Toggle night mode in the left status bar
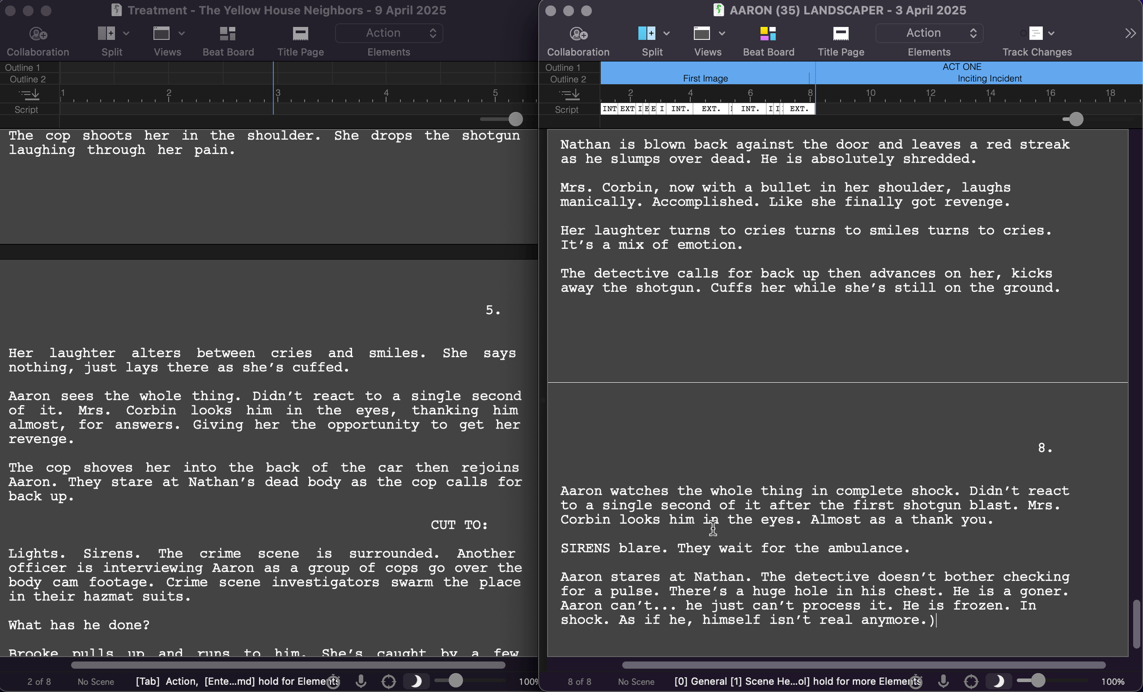This screenshot has height=692, width=1143. coord(416,681)
